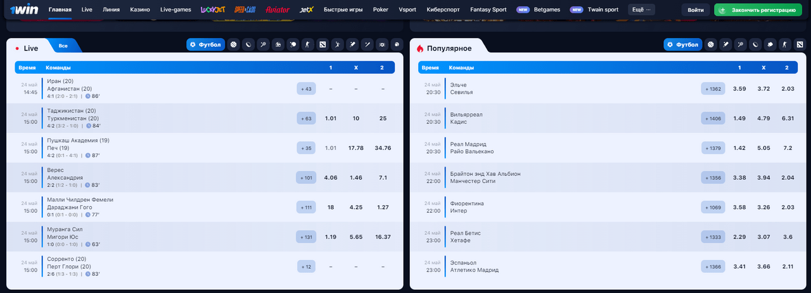Image resolution: width=811 pixels, height=293 pixels.
Task: Open the Vsport section
Action: (407, 10)
